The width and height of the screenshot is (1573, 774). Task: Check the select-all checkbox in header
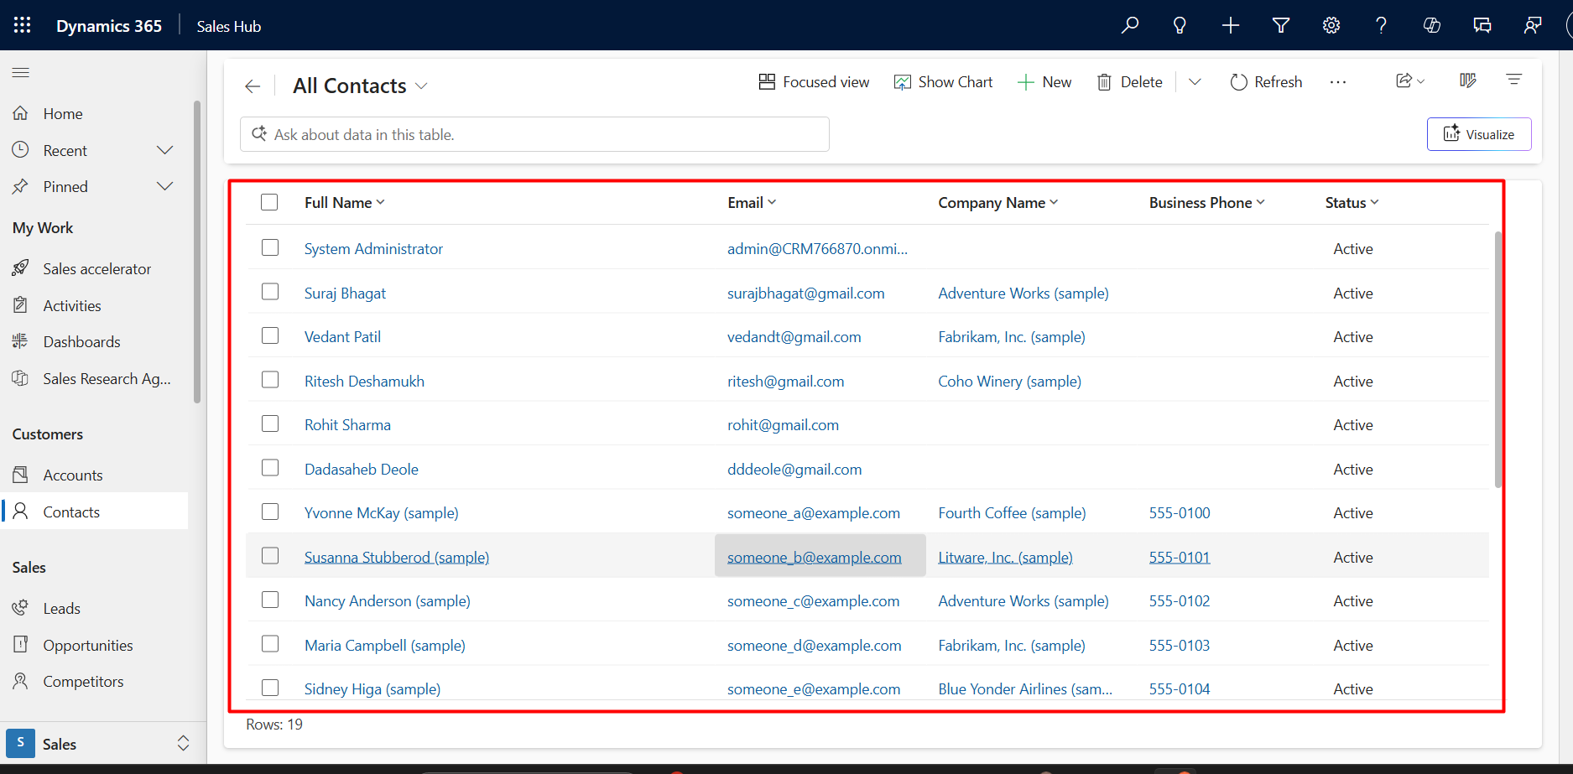pos(269,202)
